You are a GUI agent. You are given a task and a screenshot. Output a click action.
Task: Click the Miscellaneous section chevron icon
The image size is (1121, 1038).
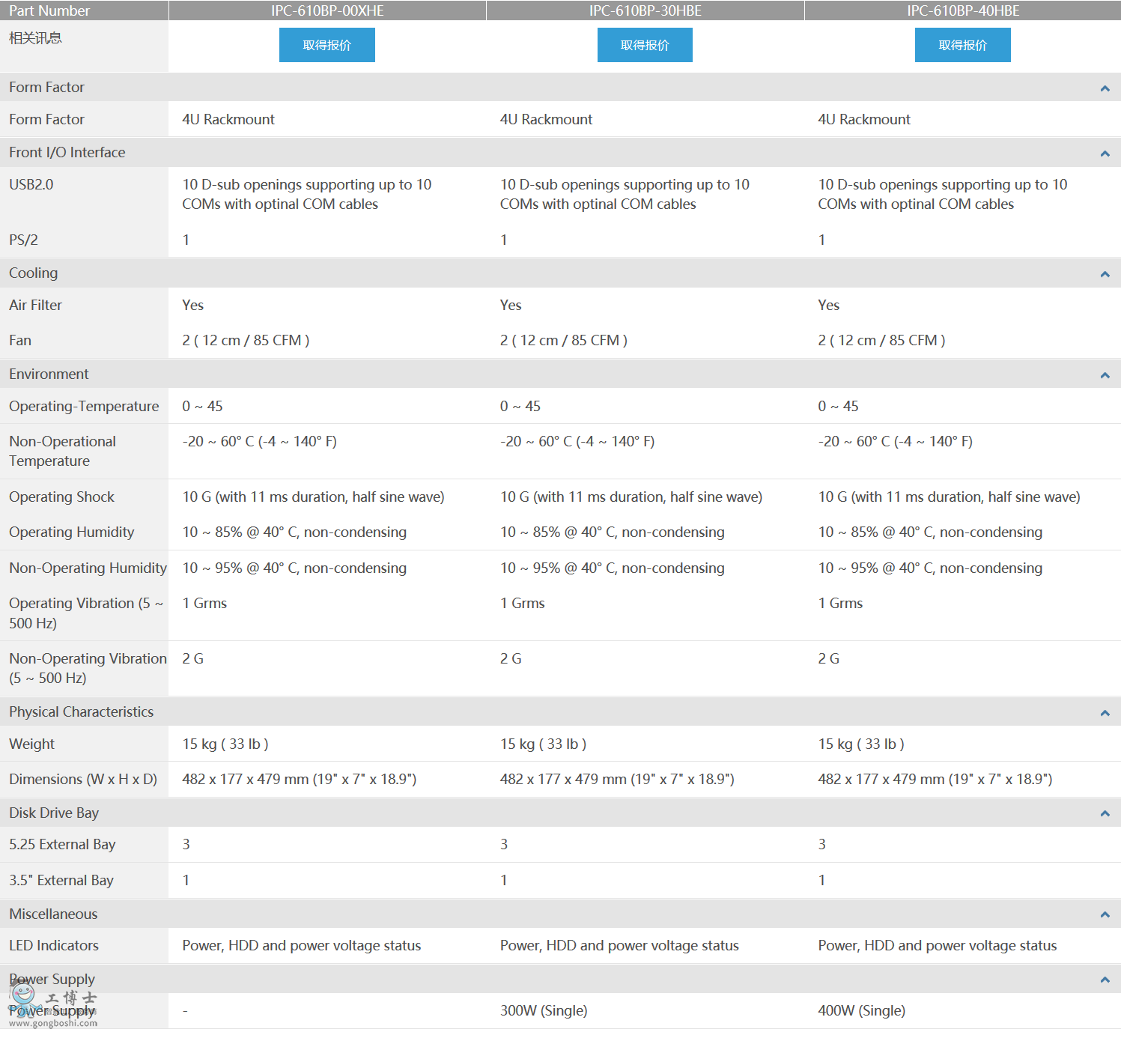[1105, 914]
